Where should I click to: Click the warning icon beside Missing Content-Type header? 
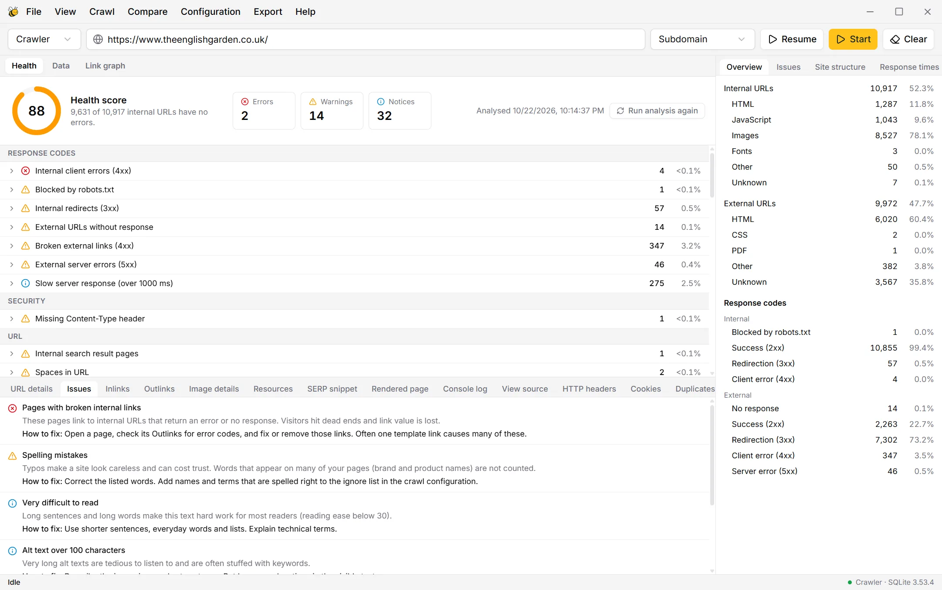point(26,319)
